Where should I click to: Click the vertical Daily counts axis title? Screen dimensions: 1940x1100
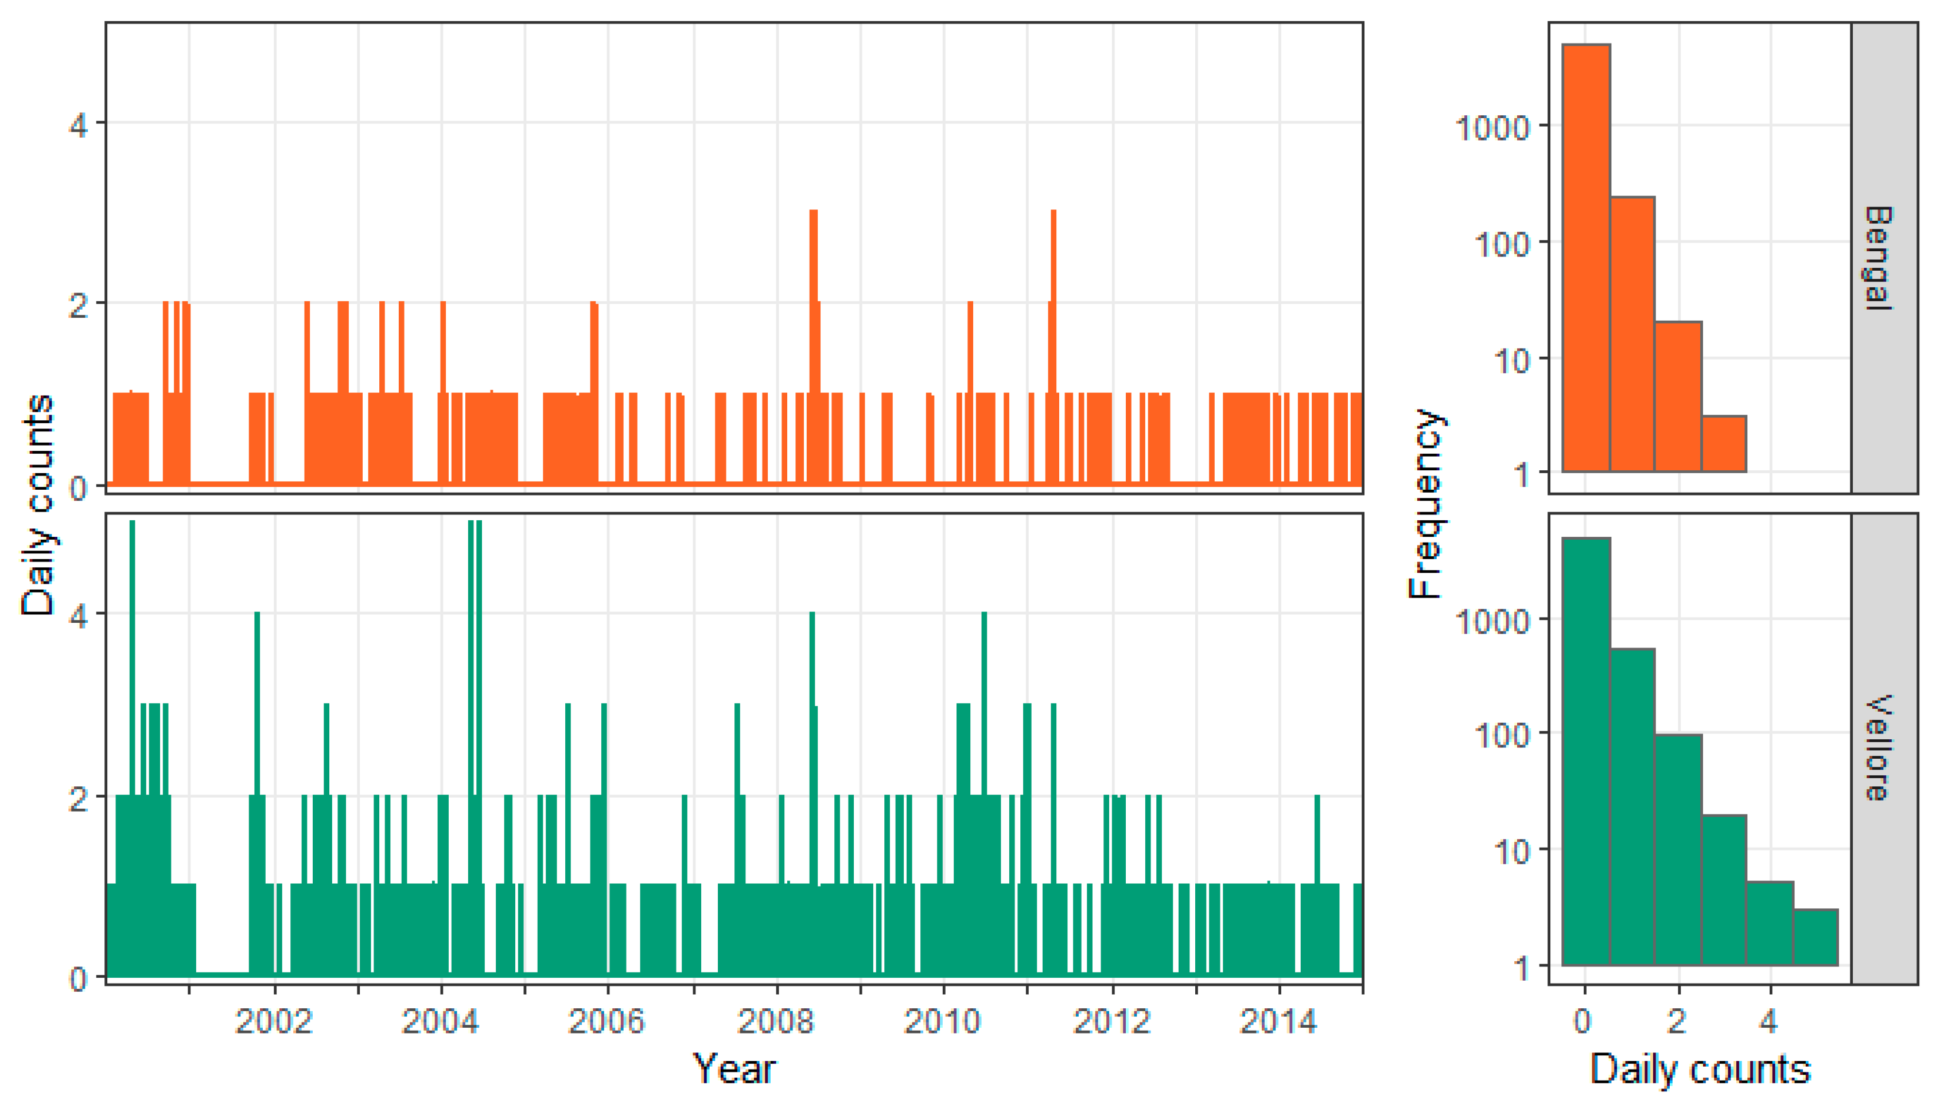click(x=38, y=504)
